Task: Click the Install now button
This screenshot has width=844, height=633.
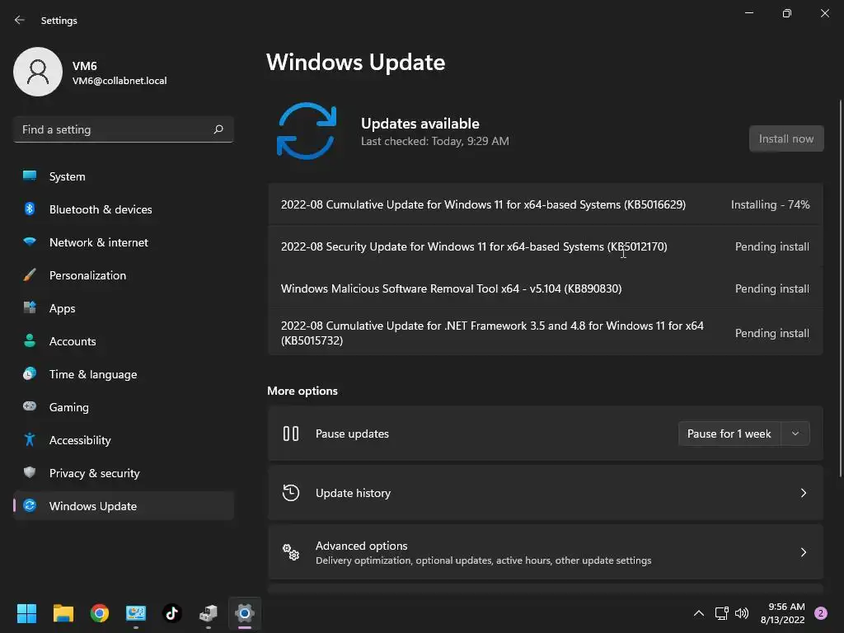Action: pyautogui.click(x=785, y=138)
